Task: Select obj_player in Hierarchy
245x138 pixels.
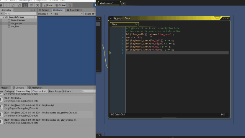Action: coord(16,23)
